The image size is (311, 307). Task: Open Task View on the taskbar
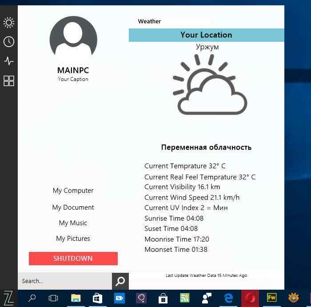[53, 298]
